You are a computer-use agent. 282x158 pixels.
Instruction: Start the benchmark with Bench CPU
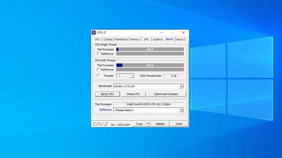click(107, 94)
